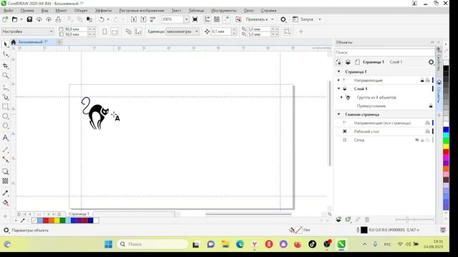The width and height of the screenshot is (458, 257).
Task: Collapse Слой 1 tree node
Action: [338, 89]
